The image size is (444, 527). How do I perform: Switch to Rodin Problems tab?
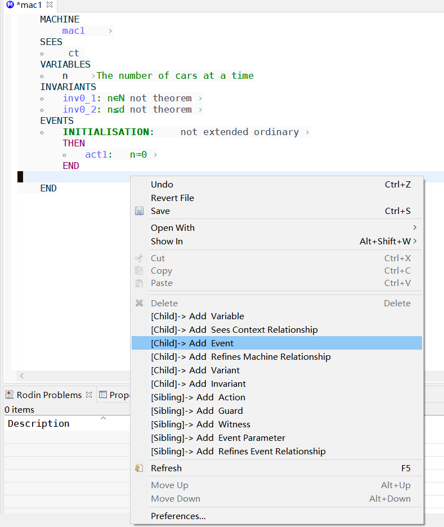49,395
